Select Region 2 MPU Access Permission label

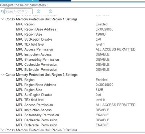34,105
